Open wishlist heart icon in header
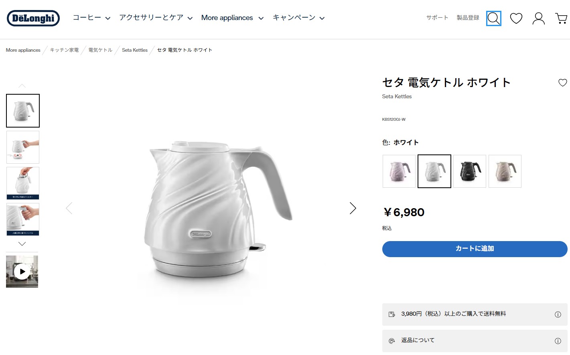Viewport: 570px width, 355px height. 516,18
